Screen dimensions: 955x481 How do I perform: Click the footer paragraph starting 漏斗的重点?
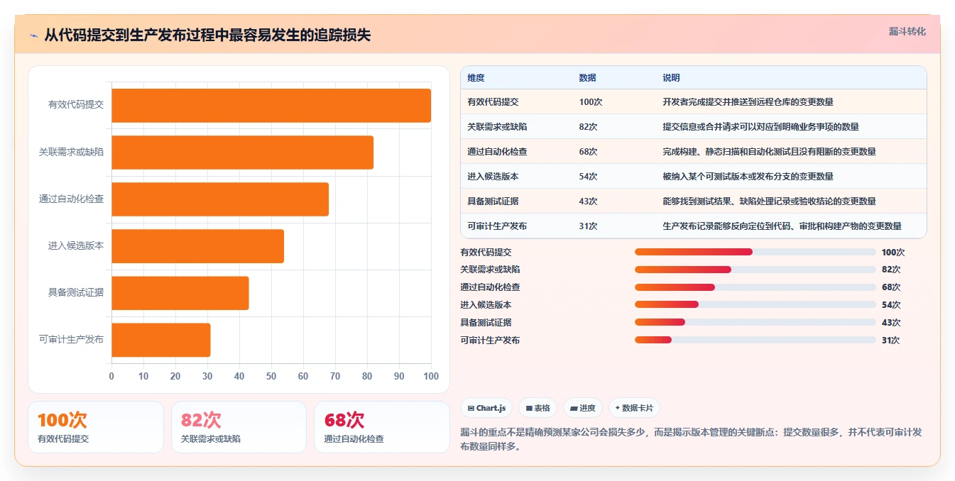click(x=692, y=439)
